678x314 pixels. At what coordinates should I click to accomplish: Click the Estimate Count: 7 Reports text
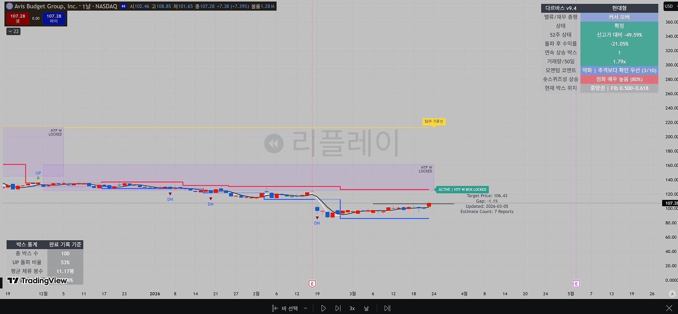click(x=487, y=212)
